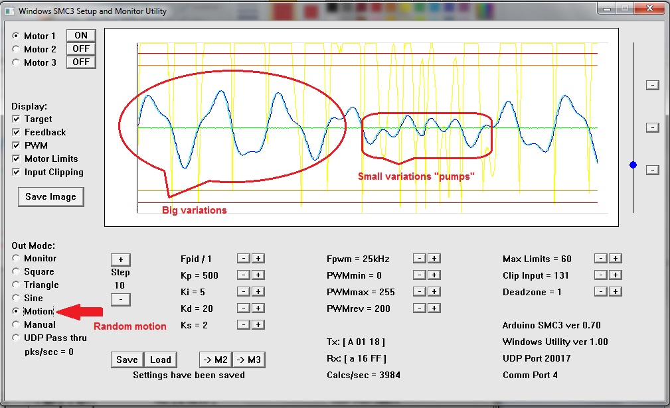Decrease the Ks value with minus
This screenshot has width=670, height=408.
point(244,325)
